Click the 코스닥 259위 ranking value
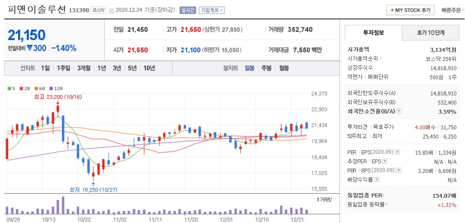This screenshot has width=465, height=223. pyautogui.click(x=441, y=59)
